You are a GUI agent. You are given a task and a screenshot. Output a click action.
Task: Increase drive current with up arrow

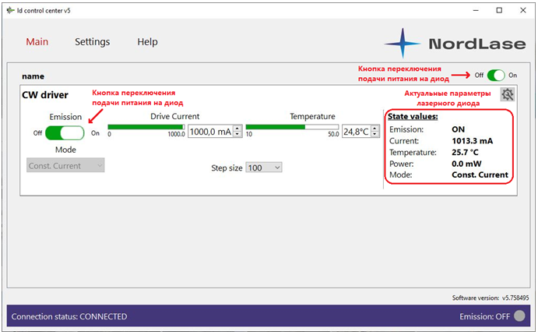238,129
